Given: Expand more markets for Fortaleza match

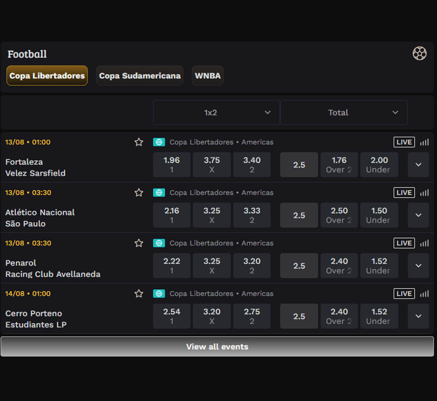Looking at the screenshot, I should click(x=418, y=165).
